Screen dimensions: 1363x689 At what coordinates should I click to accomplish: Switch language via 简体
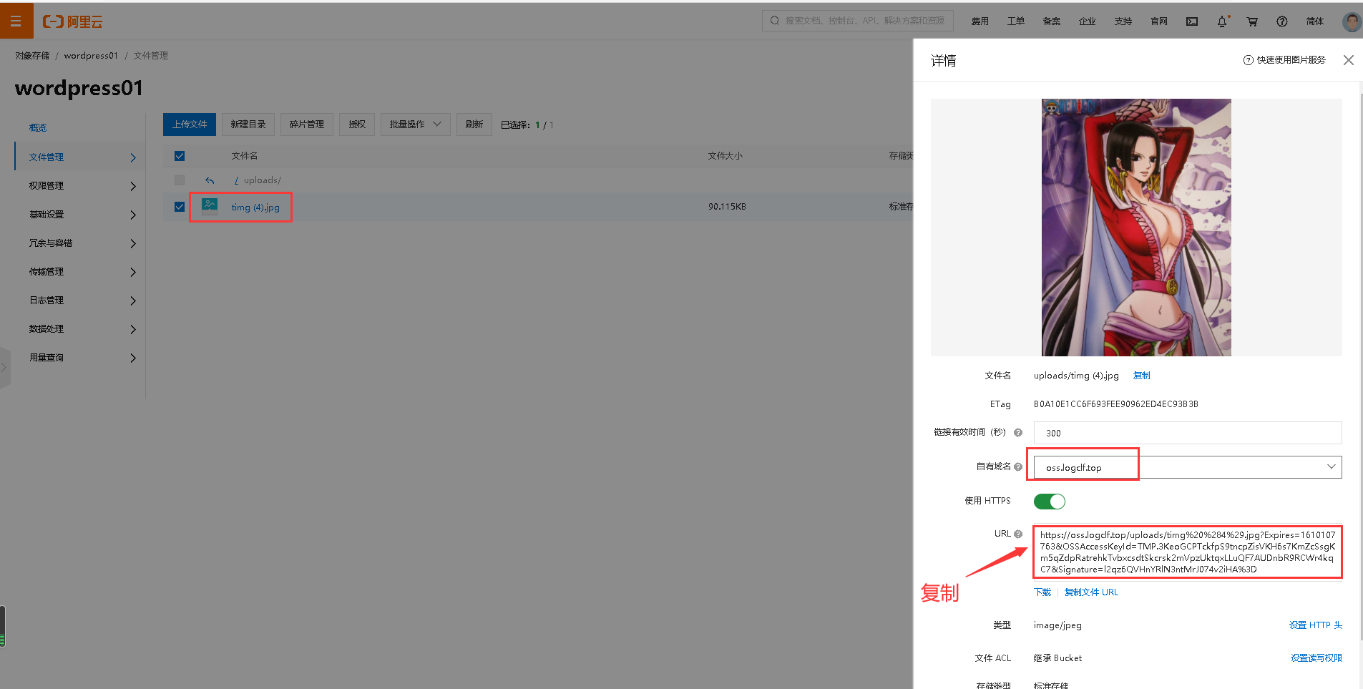(1315, 21)
